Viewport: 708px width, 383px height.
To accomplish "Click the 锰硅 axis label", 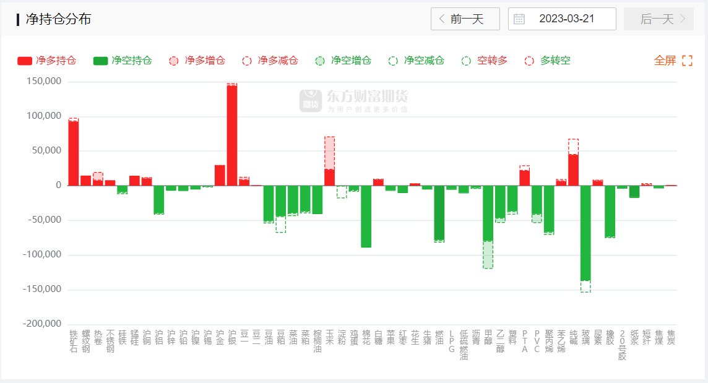I will coord(134,337).
